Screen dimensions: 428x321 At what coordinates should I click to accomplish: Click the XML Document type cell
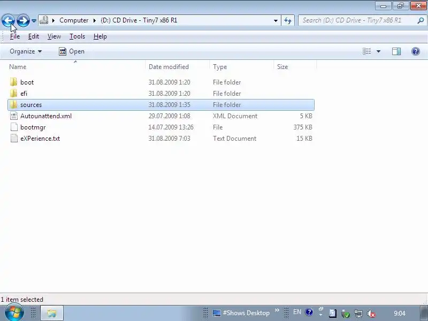pos(235,116)
